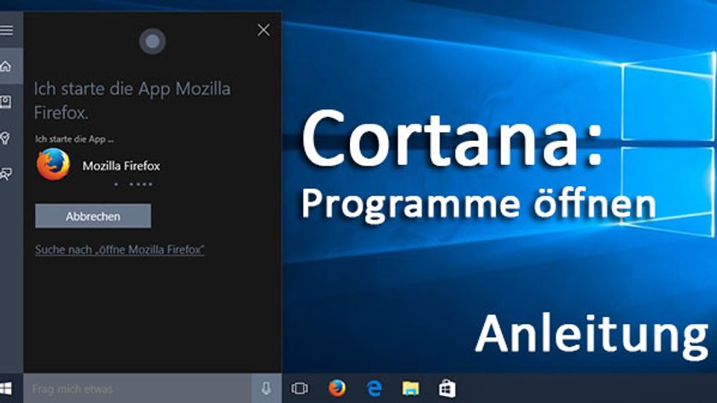This screenshot has width=717, height=403.
Task: Click the Mozilla Firefox app icon in Cortana
Action: point(54,164)
